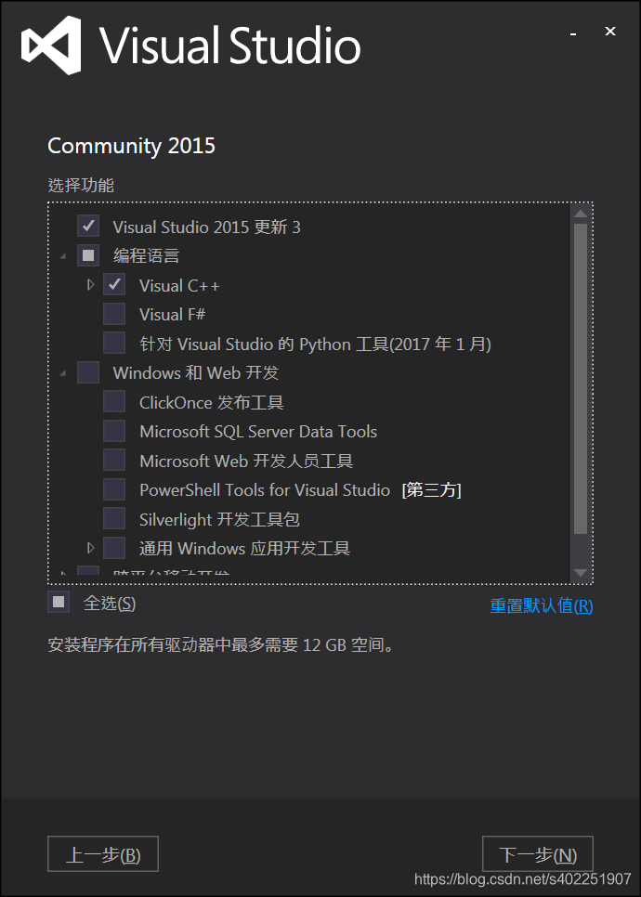
Task: Click the scrollbar down arrow
Action: click(x=581, y=573)
